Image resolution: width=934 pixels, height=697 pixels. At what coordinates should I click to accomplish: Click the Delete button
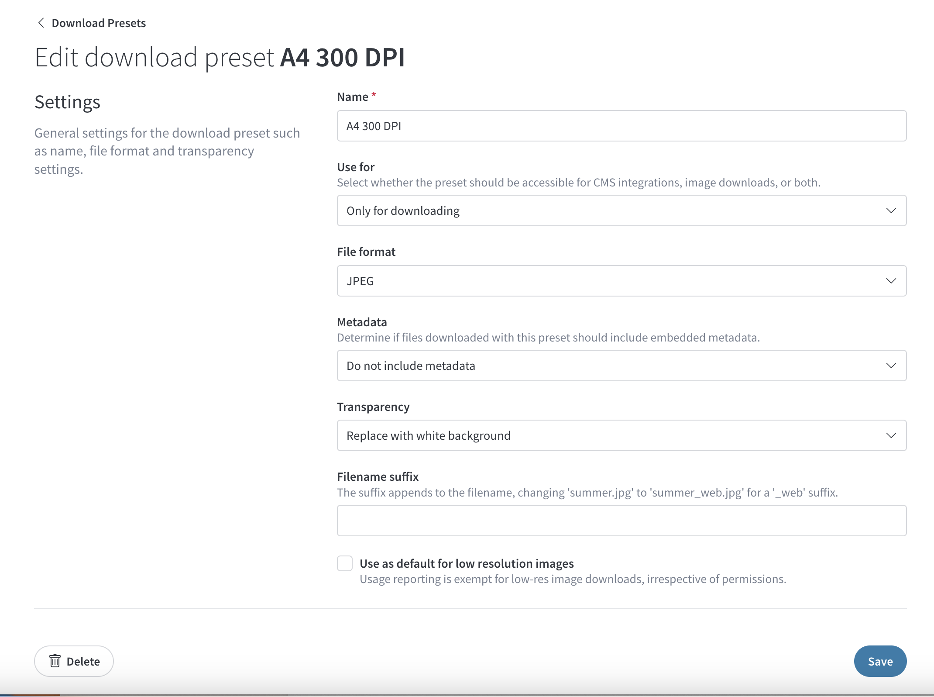tap(74, 661)
